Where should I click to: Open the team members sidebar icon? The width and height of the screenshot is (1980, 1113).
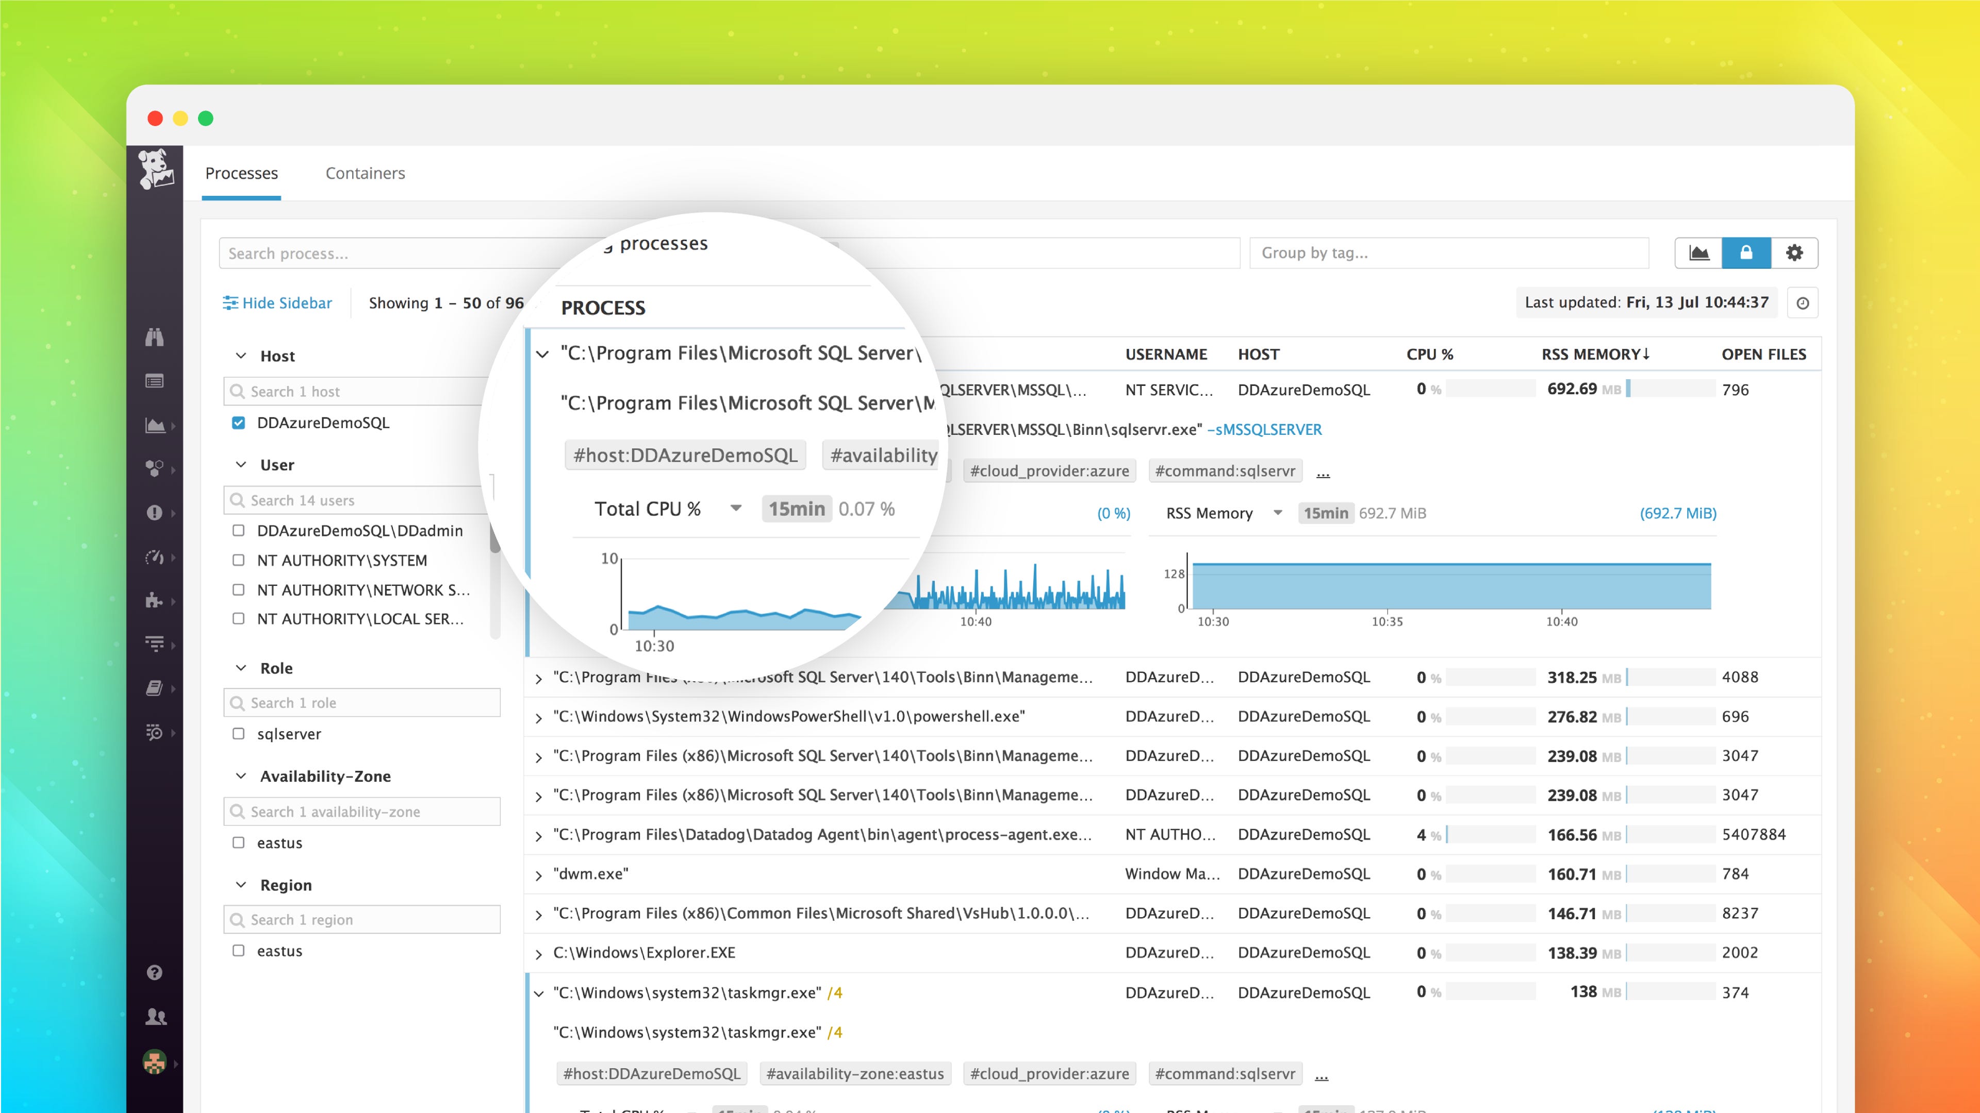pos(156,1016)
